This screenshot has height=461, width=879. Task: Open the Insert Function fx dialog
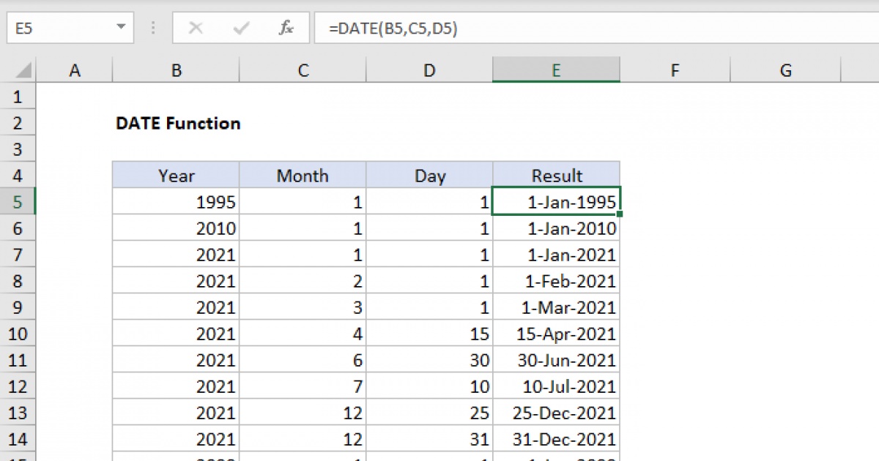pyautogui.click(x=286, y=28)
